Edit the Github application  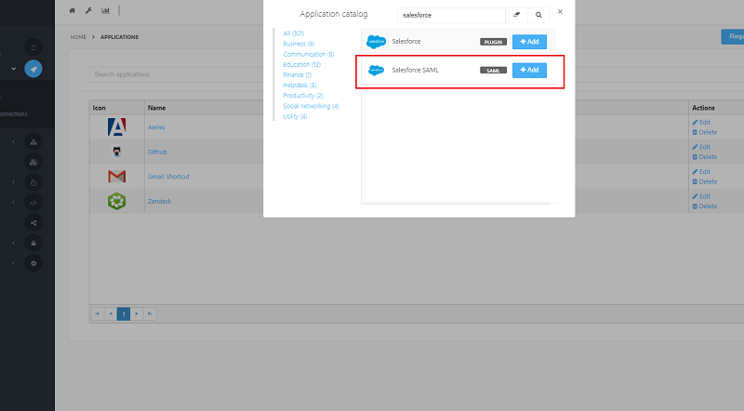click(701, 147)
